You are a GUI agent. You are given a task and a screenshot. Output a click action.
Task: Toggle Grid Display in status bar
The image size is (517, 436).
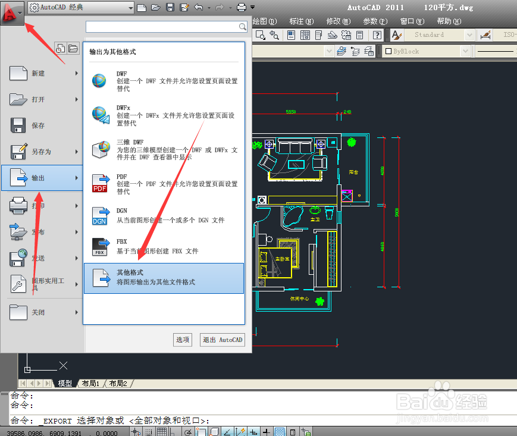[x=162, y=432]
